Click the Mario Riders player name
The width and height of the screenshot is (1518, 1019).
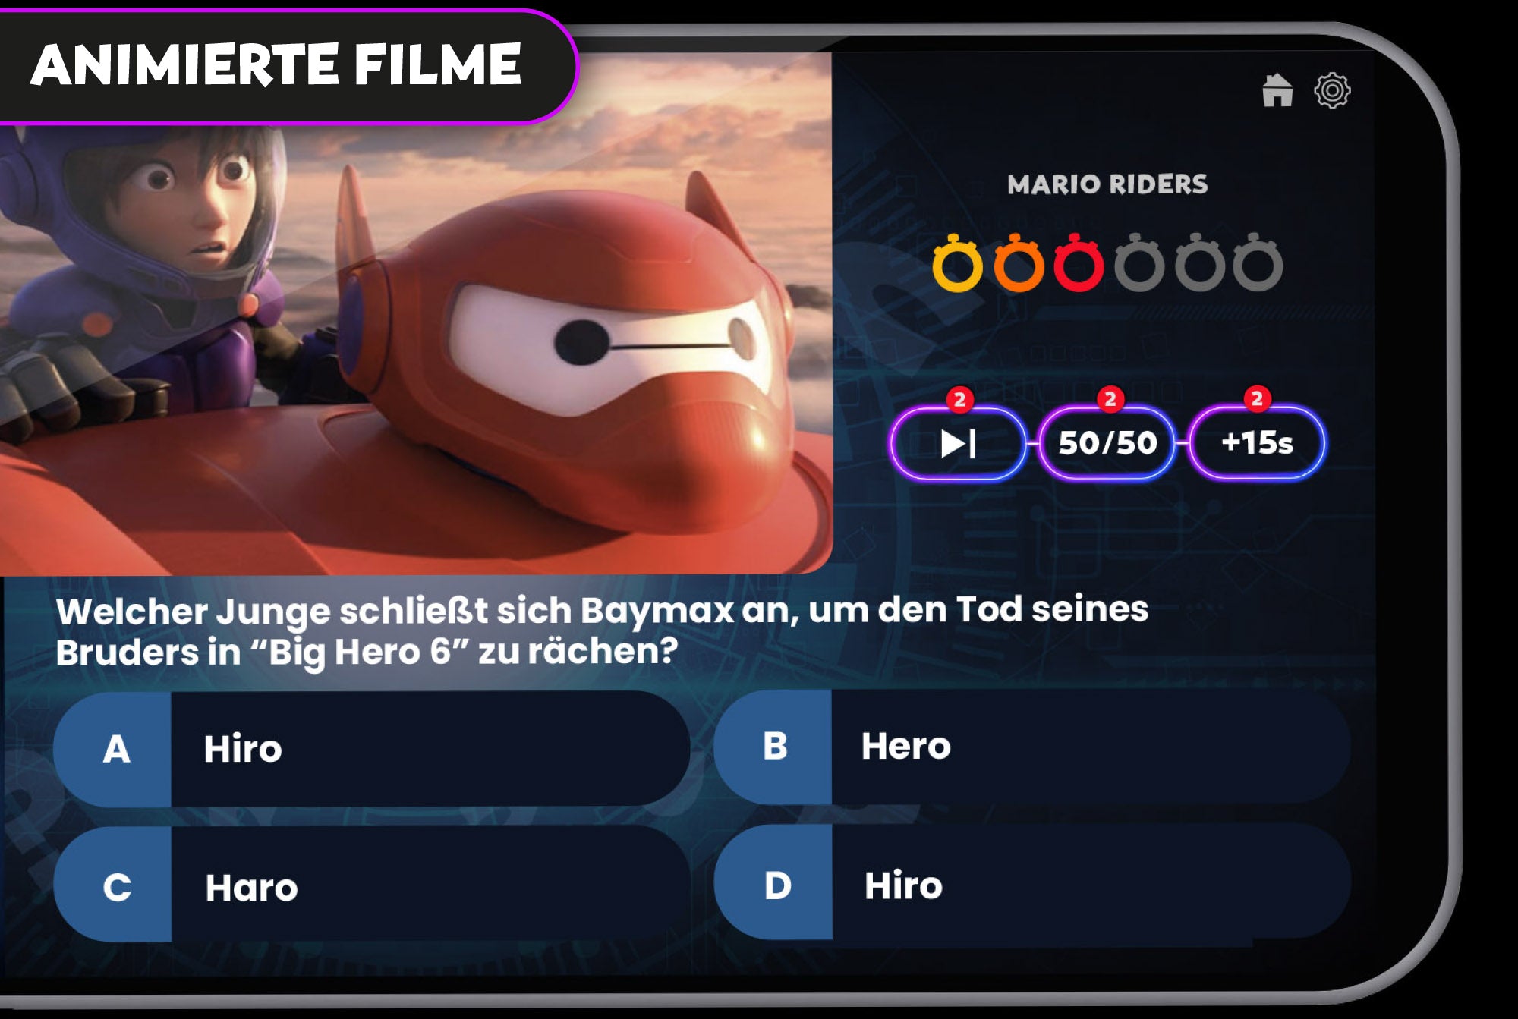pos(1107,184)
